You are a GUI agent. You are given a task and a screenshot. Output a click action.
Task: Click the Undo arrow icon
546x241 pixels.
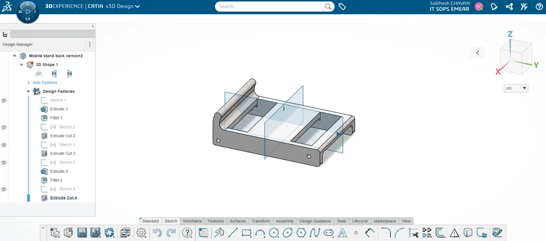158,232
